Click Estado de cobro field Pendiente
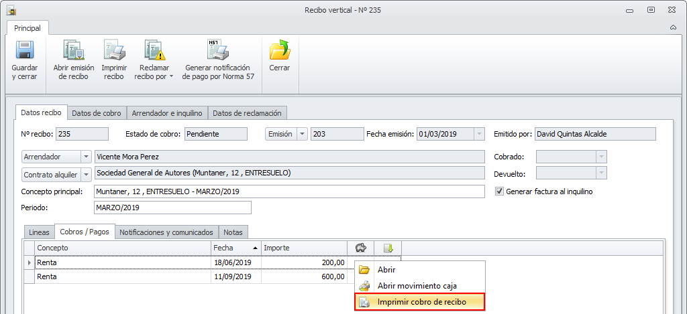This screenshot has width=687, height=314. (x=215, y=134)
